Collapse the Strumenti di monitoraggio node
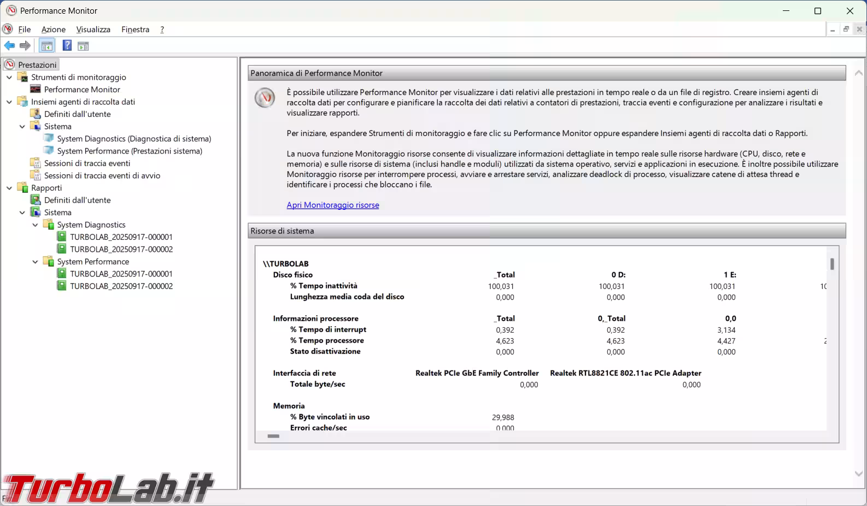The height and width of the screenshot is (506, 867). 9,78
